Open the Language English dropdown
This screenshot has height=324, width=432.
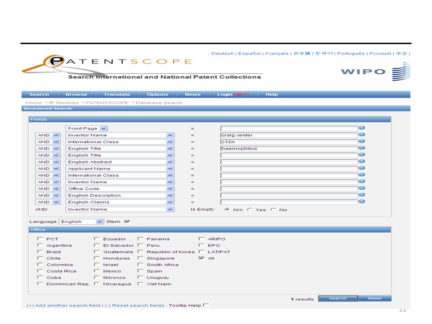(81, 221)
